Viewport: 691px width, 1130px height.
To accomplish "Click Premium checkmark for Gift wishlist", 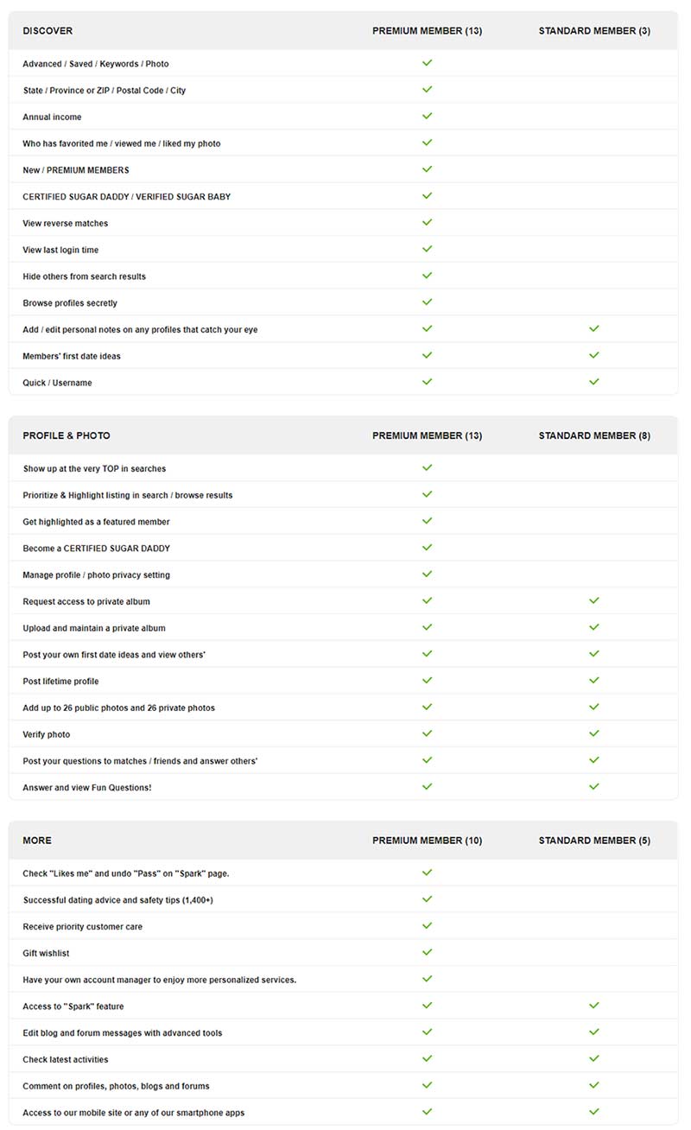I will click(427, 953).
